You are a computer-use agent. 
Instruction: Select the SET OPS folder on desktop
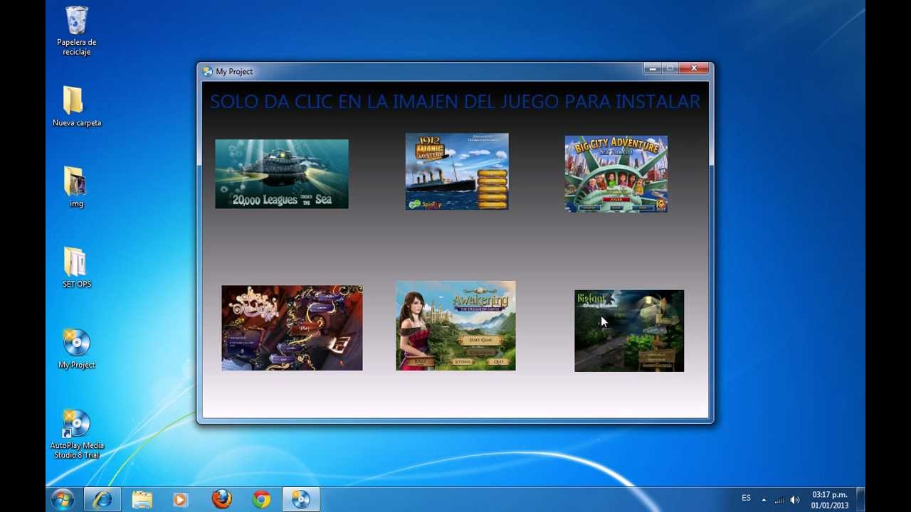pyautogui.click(x=77, y=267)
